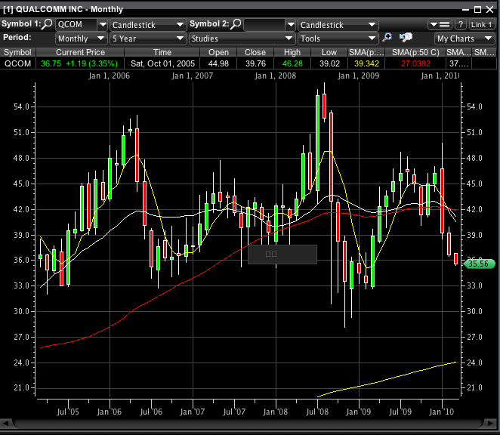Viewport: 500px width, 435px height.
Task: Expand the Symbol 2 Candlestick chart type dropdown
Action: (373, 25)
